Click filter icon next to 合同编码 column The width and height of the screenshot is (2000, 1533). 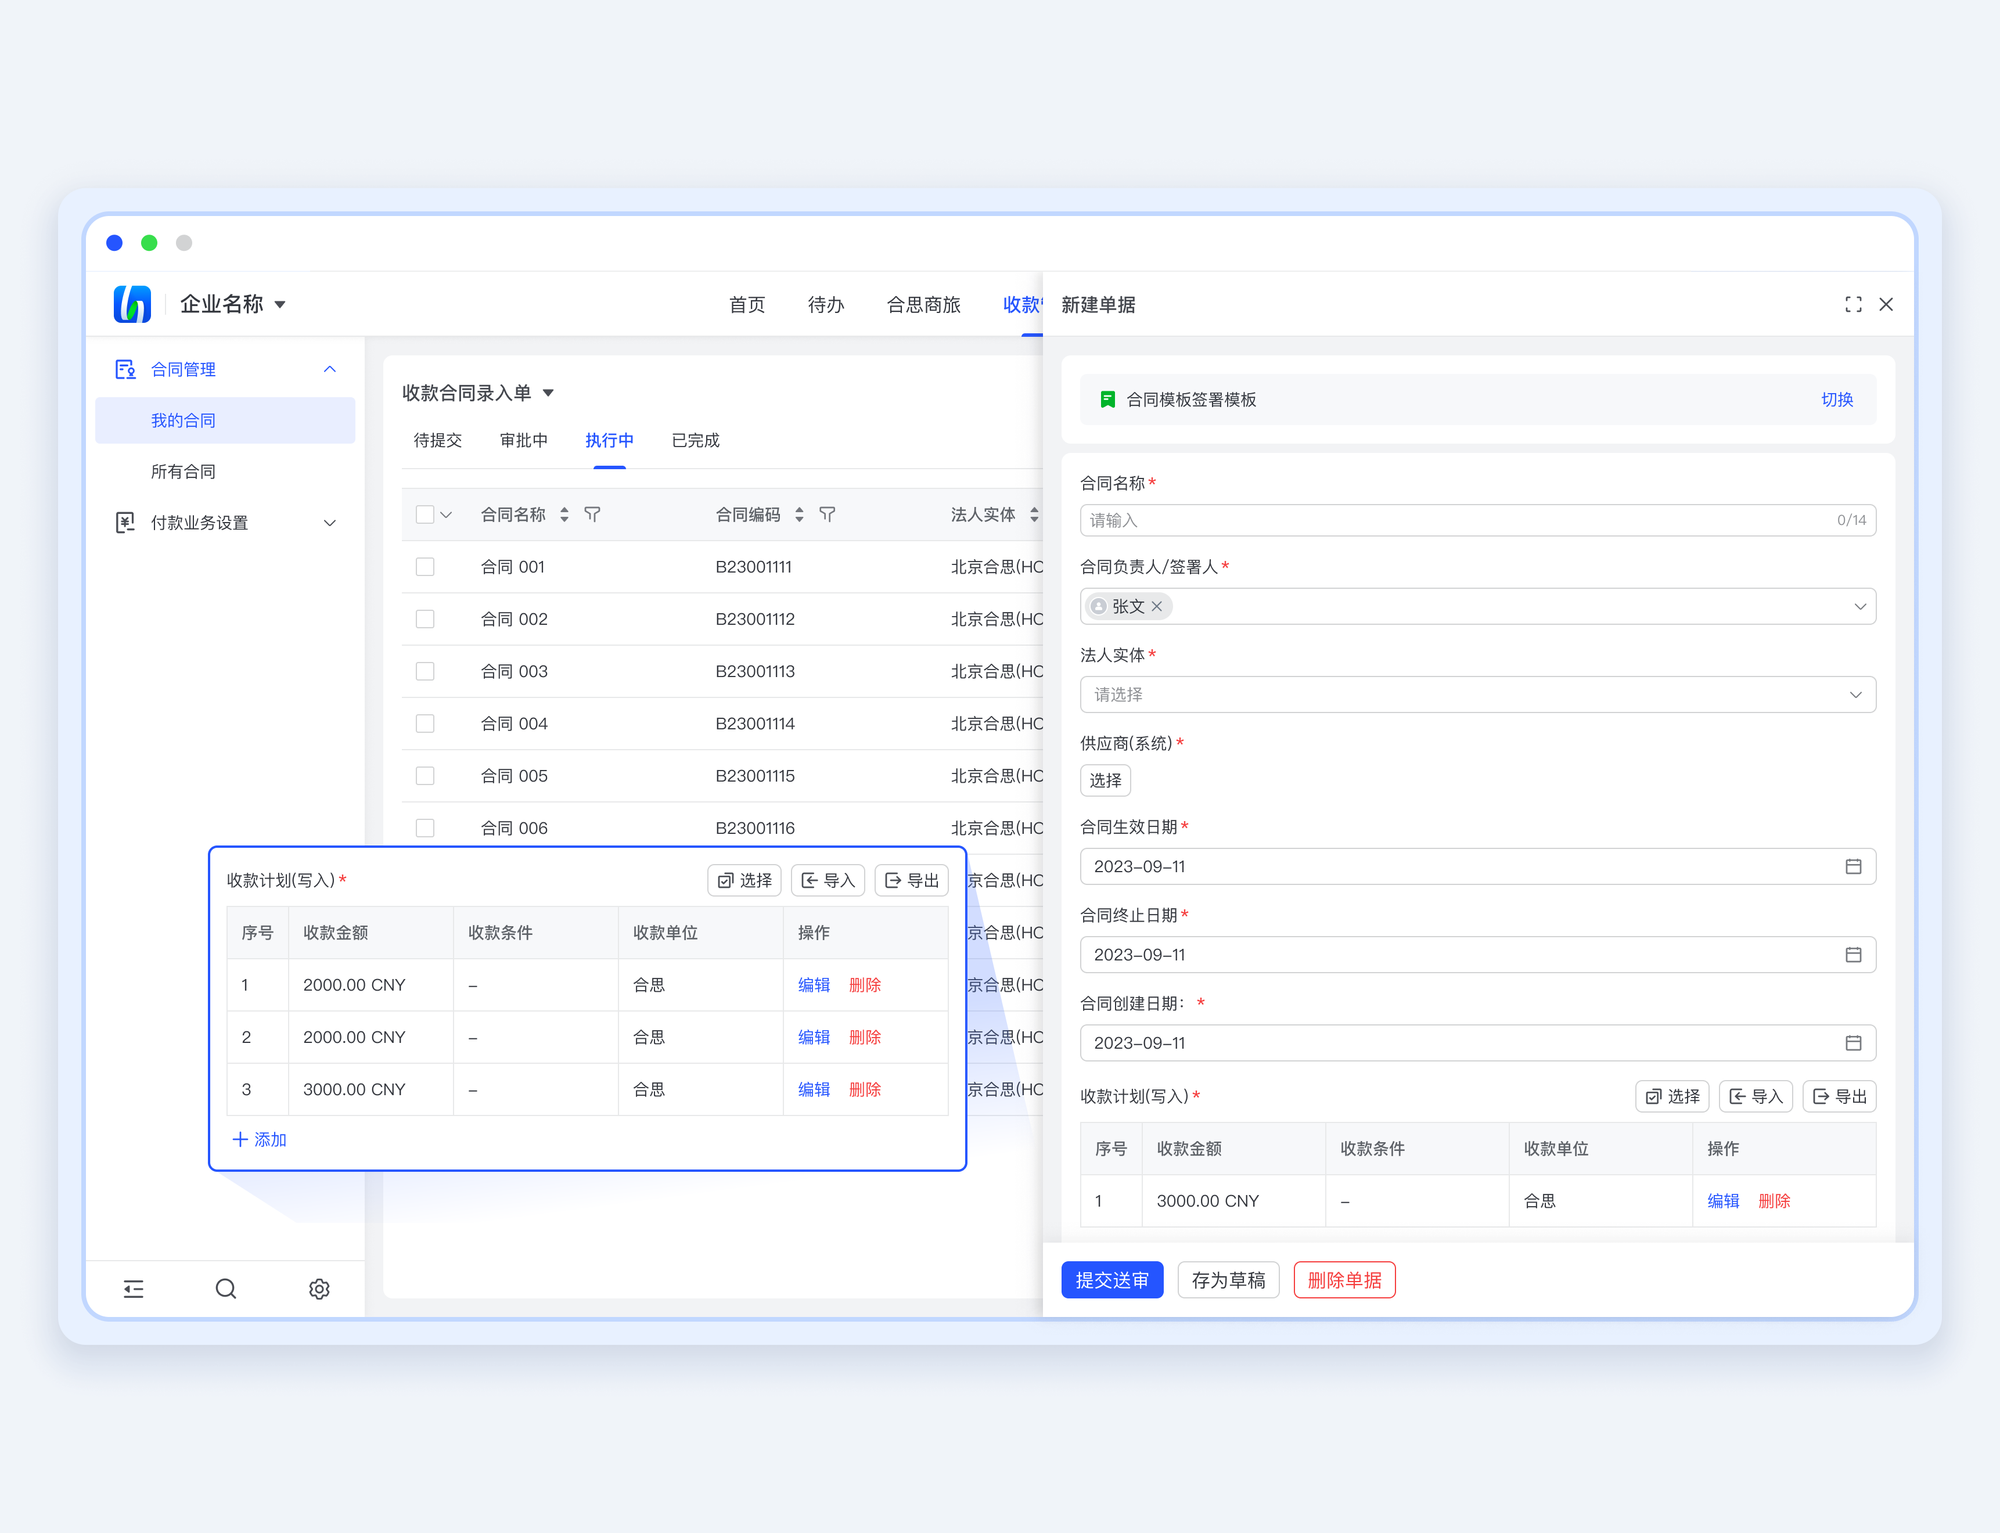tap(826, 514)
